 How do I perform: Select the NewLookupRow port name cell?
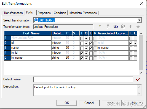(31, 38)
